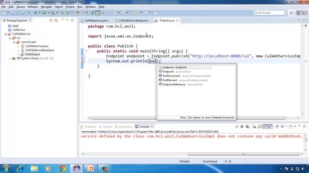Click the Pin Console icon
The height and width of the screenshot is (173, 309).
pos(277,126)
